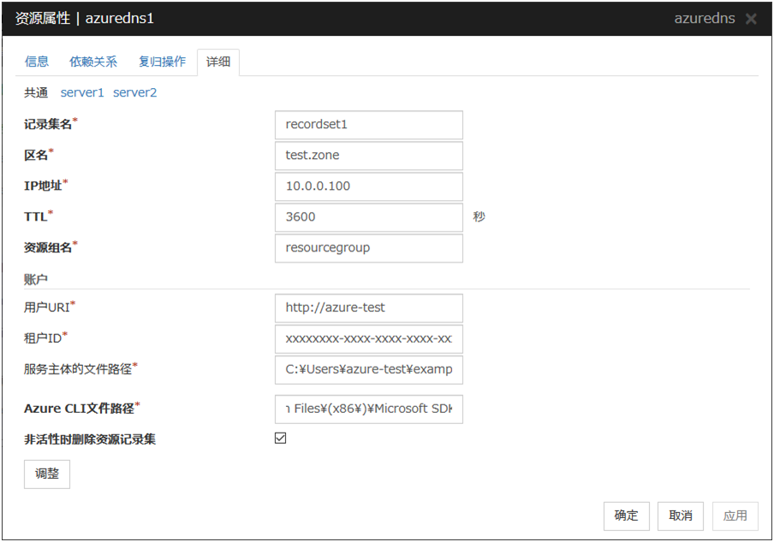
Task: Click the 确定 button to confirm
Action: click(626, 515)
